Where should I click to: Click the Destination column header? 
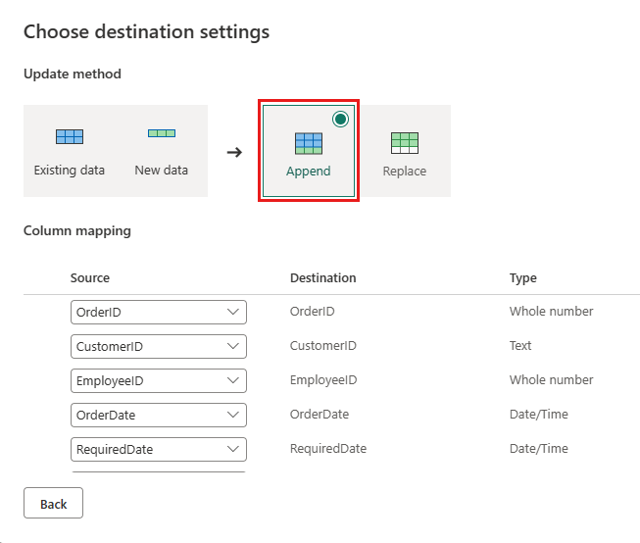323,278
